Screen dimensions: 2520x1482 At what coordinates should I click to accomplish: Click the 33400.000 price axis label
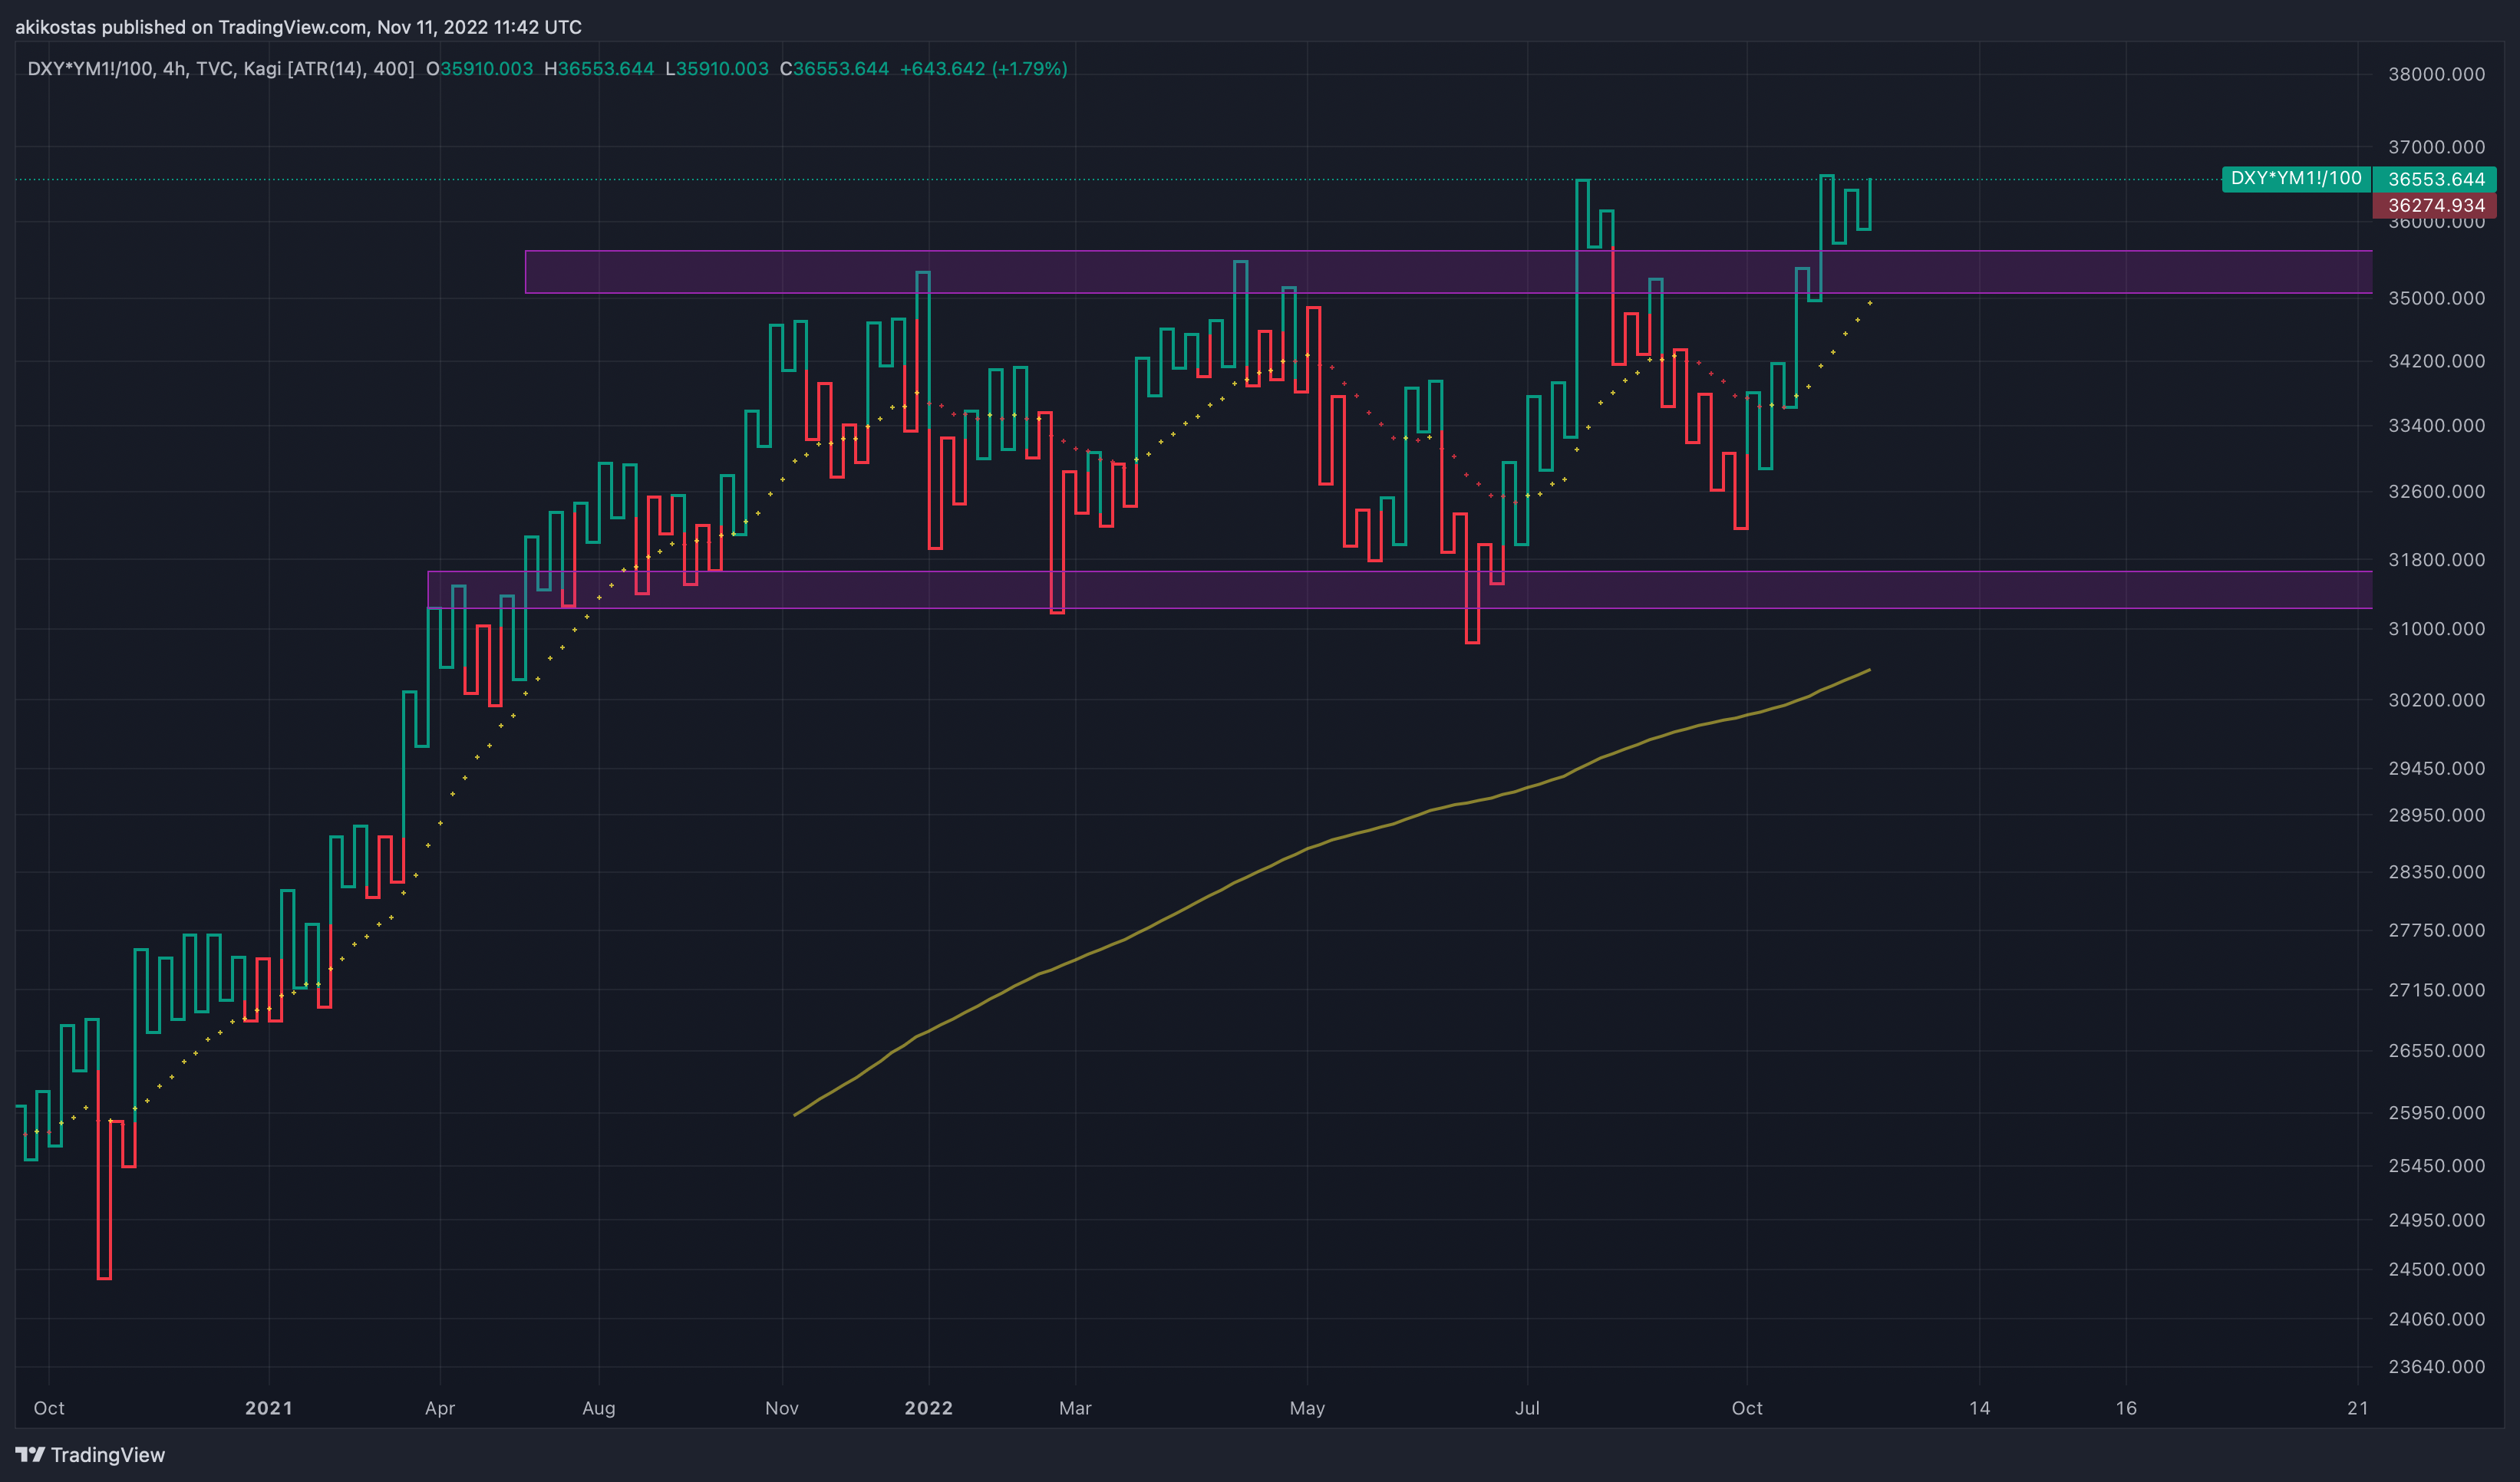coord(2436,426)
